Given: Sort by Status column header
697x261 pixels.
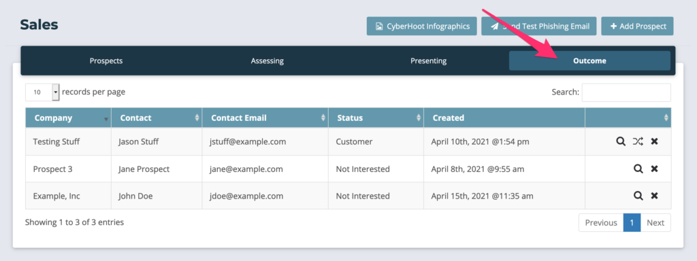Looking at the screenshot, I should pos(376,118).
